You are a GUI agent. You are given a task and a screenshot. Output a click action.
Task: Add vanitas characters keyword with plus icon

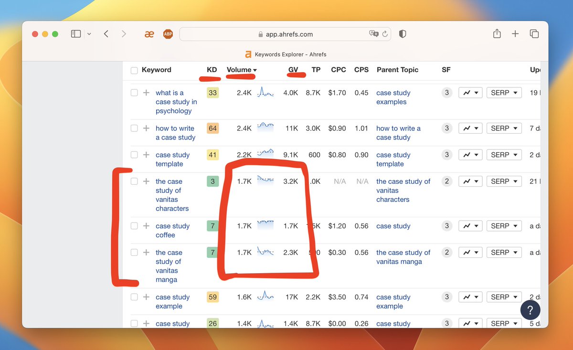(146, 181)
